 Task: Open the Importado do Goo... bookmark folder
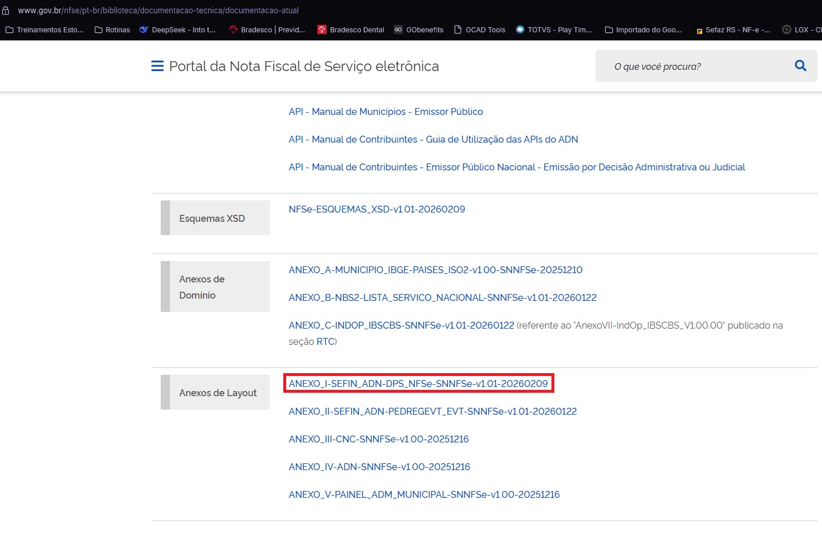[x=643, y=30]
